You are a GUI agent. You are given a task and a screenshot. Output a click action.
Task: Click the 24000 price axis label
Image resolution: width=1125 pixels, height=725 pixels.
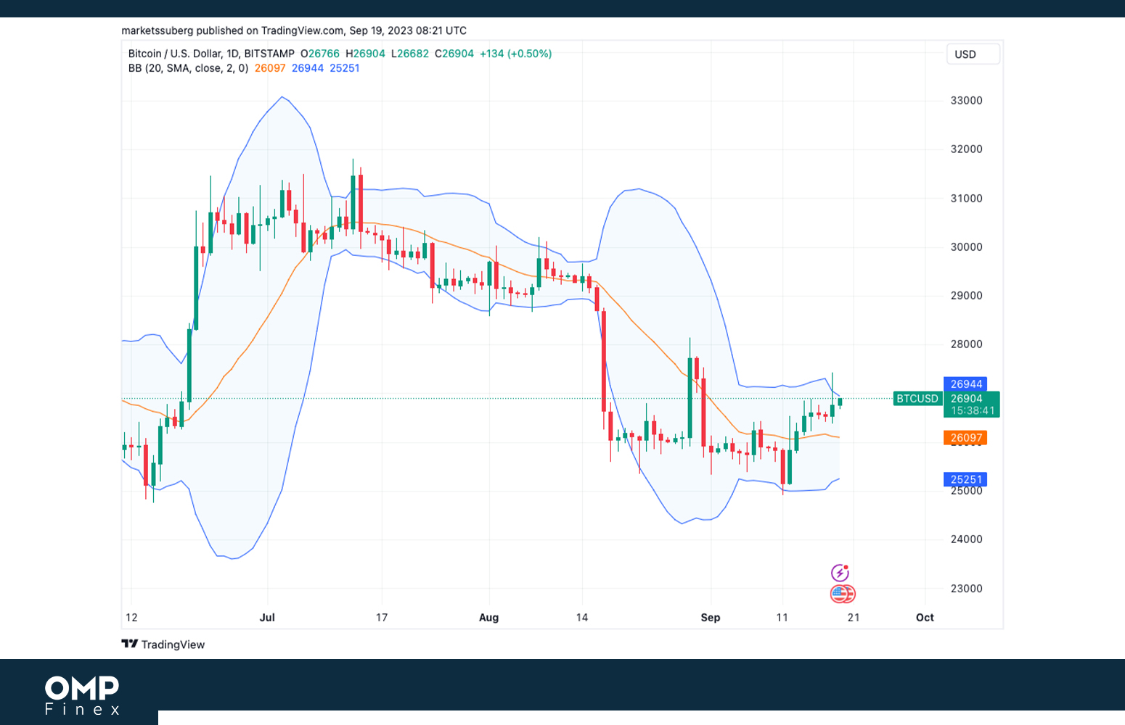[x=966, y=539]
